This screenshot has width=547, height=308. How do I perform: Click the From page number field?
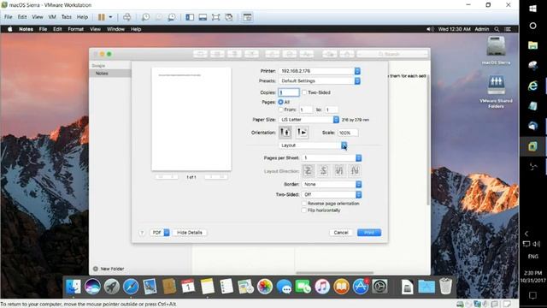click(x=306, y=110)
